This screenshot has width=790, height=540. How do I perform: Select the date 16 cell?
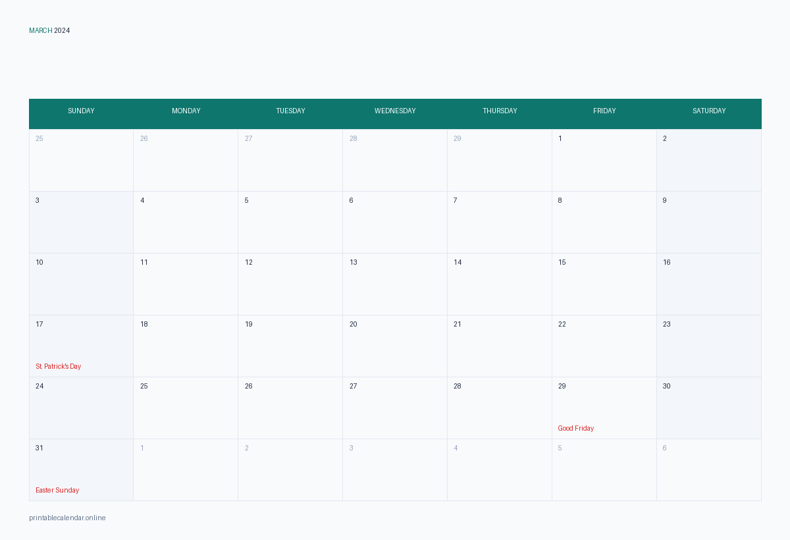coord(709,284)
